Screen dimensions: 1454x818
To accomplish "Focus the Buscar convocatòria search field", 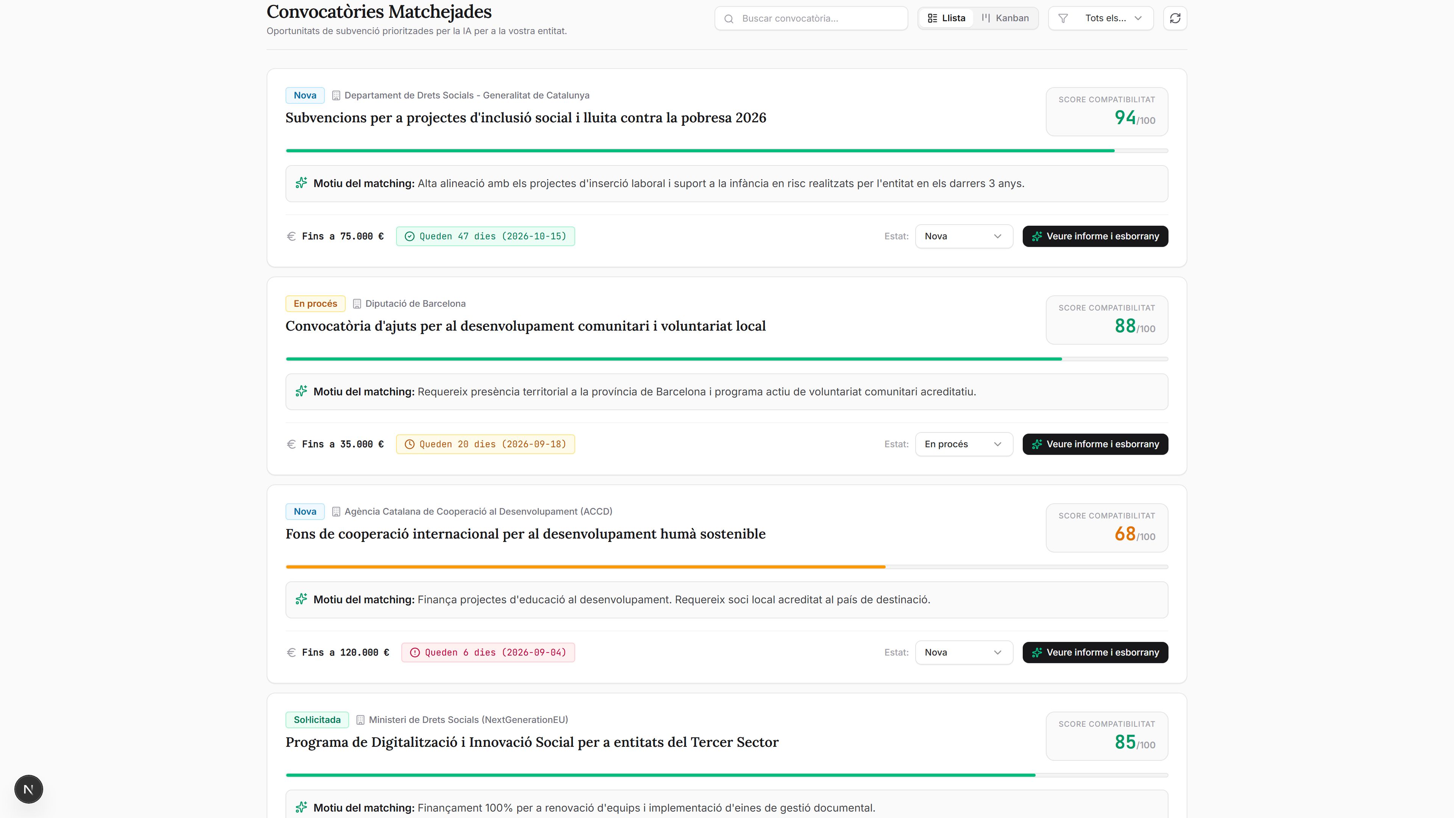I will tap(811, 18).
